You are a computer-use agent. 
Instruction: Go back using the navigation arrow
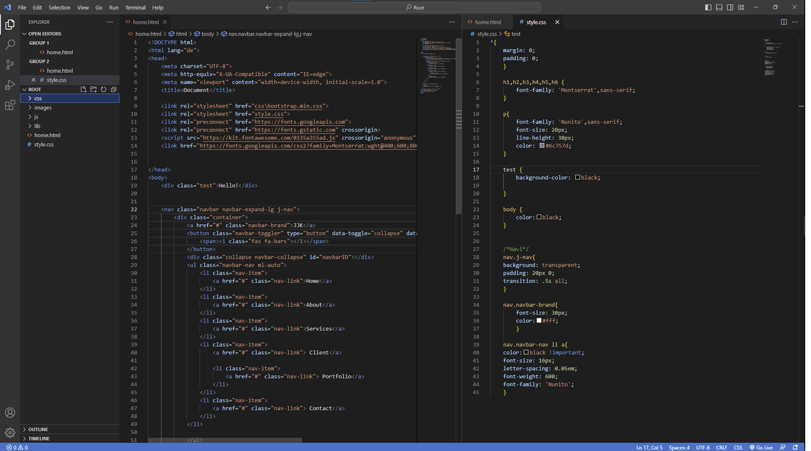[x=268, y=8]
